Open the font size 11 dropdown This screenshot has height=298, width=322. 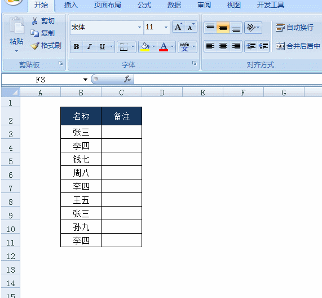click(x=166, y=27)
